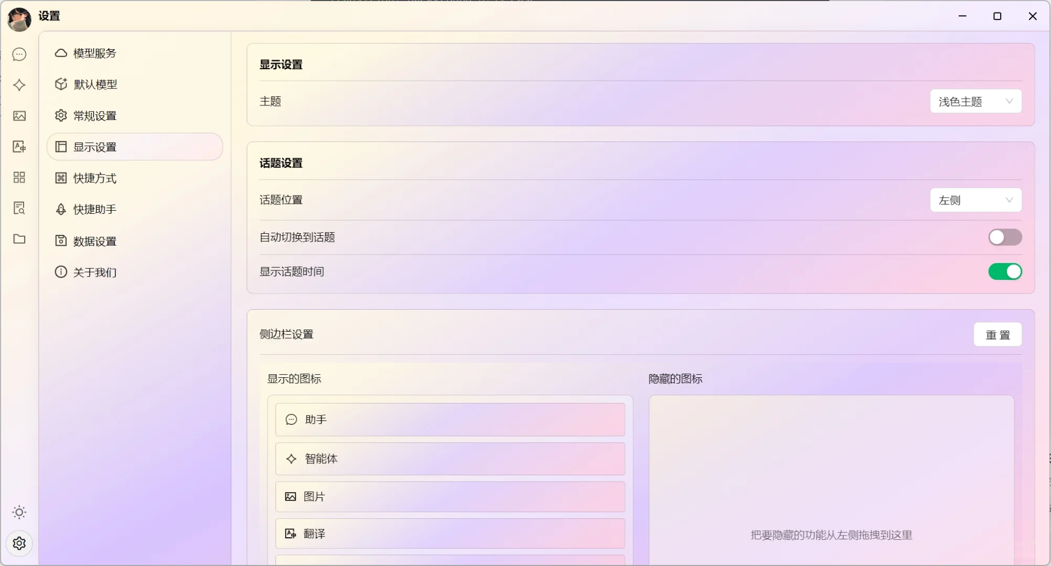Click the user avatar in the title bar
Screen dimensions: 1051x566
pos(19,16)
